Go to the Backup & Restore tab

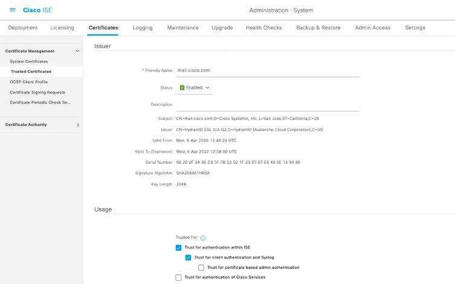point(318,28)
